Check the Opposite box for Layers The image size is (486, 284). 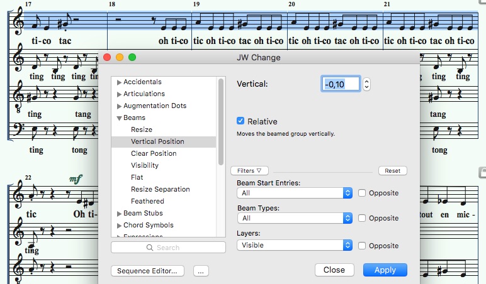click(x=362, y=246)
